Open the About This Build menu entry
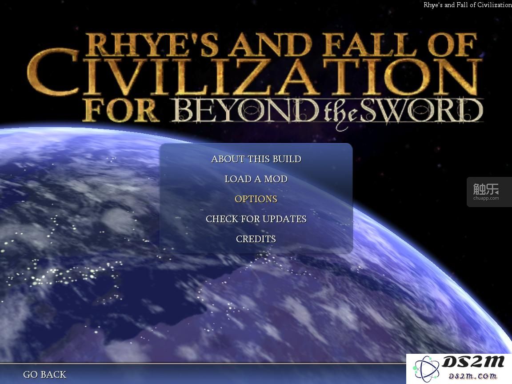 [x=256, y=159]
